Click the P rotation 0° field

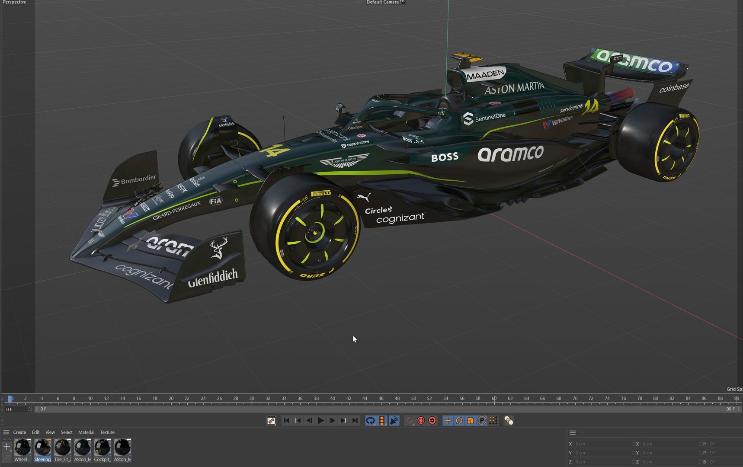coord(725,453)
